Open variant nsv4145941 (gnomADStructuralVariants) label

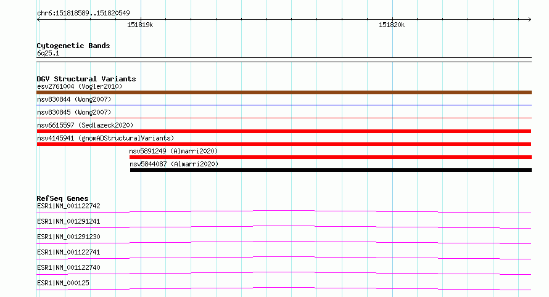[x=105, y=138]
